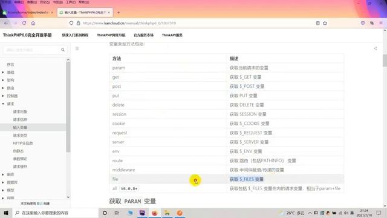The height and width of the screenshot is (218, 387).
Task: Click the Cortana circle taskbar icon
Action: tap(105, 213)
